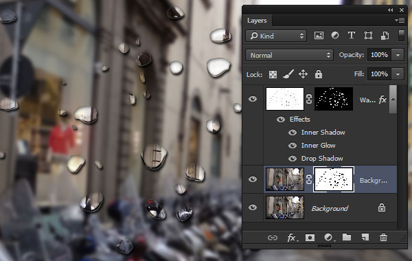Open Layers panel flyout menu
Viewport: 412px width, 261px height.
[x=400, y=20]
